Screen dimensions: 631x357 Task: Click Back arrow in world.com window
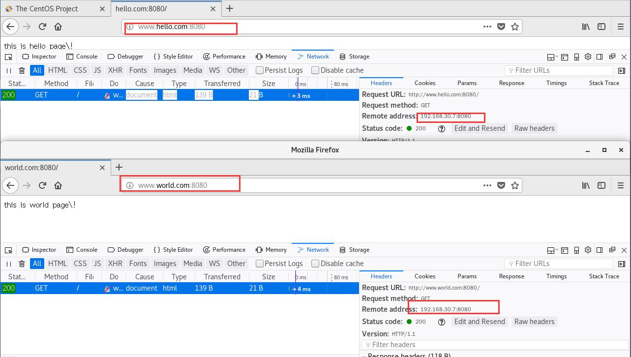pos(10,185)
